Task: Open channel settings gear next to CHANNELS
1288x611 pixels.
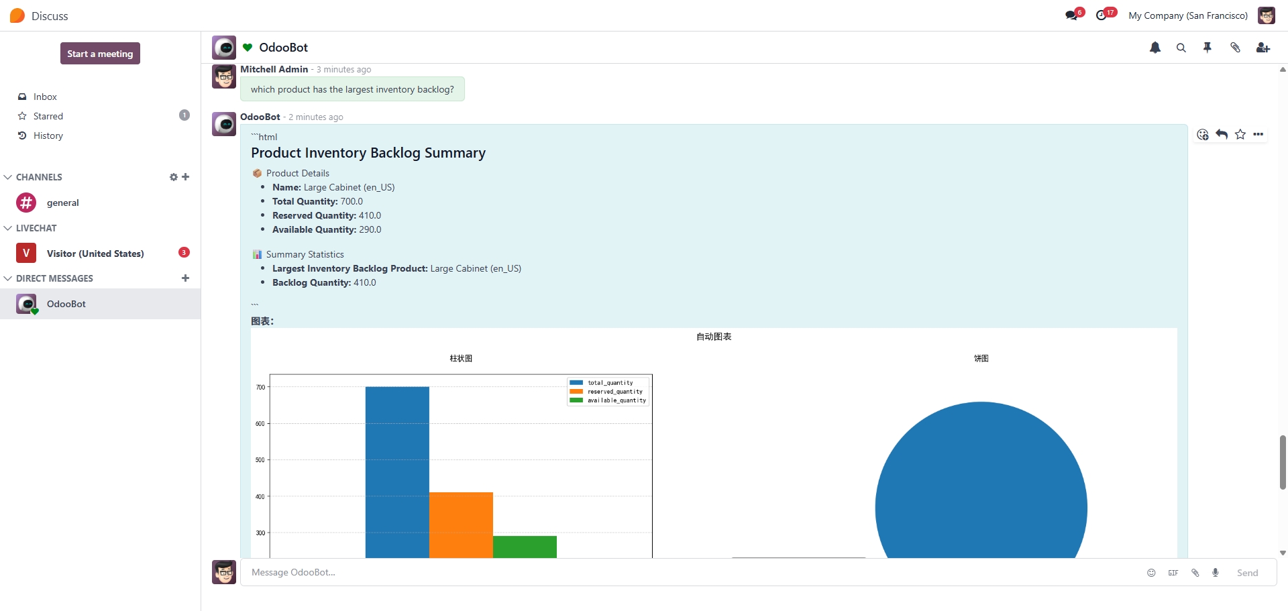Action: click(x=174, y=177)
